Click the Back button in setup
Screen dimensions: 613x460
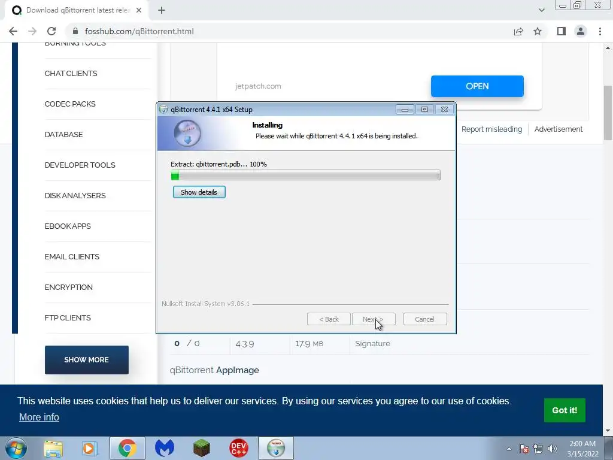point(329,319)
